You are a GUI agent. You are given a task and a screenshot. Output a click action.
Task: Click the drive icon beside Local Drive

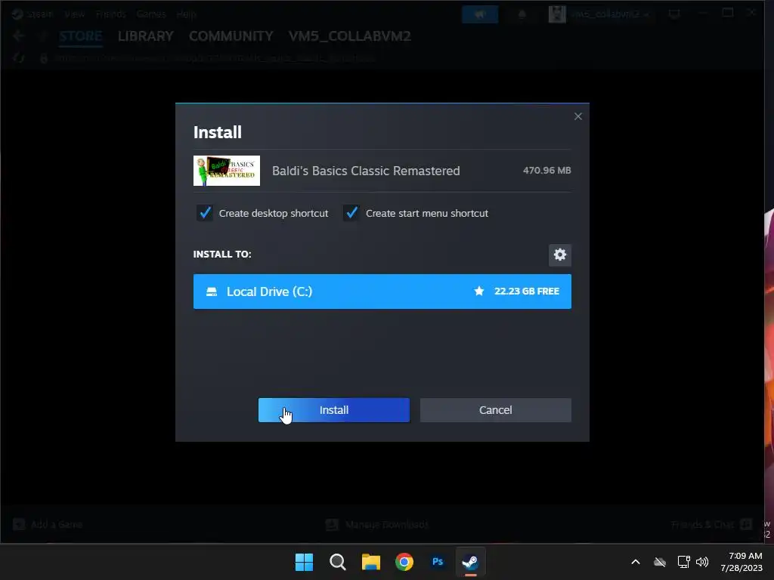point(212,292)
